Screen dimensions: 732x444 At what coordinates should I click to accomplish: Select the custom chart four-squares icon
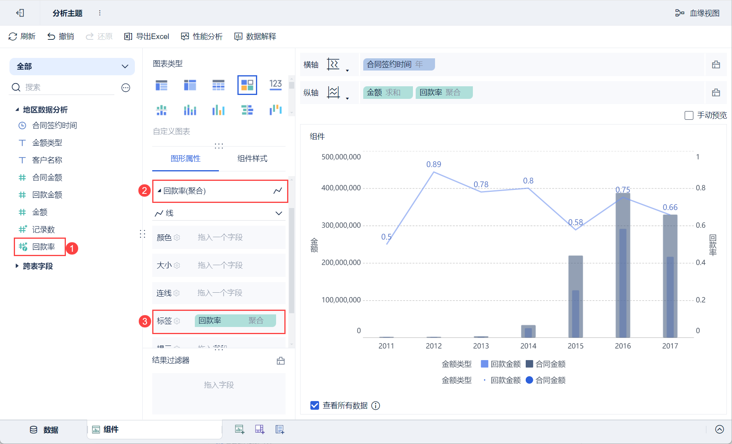(x=247, y=85)
